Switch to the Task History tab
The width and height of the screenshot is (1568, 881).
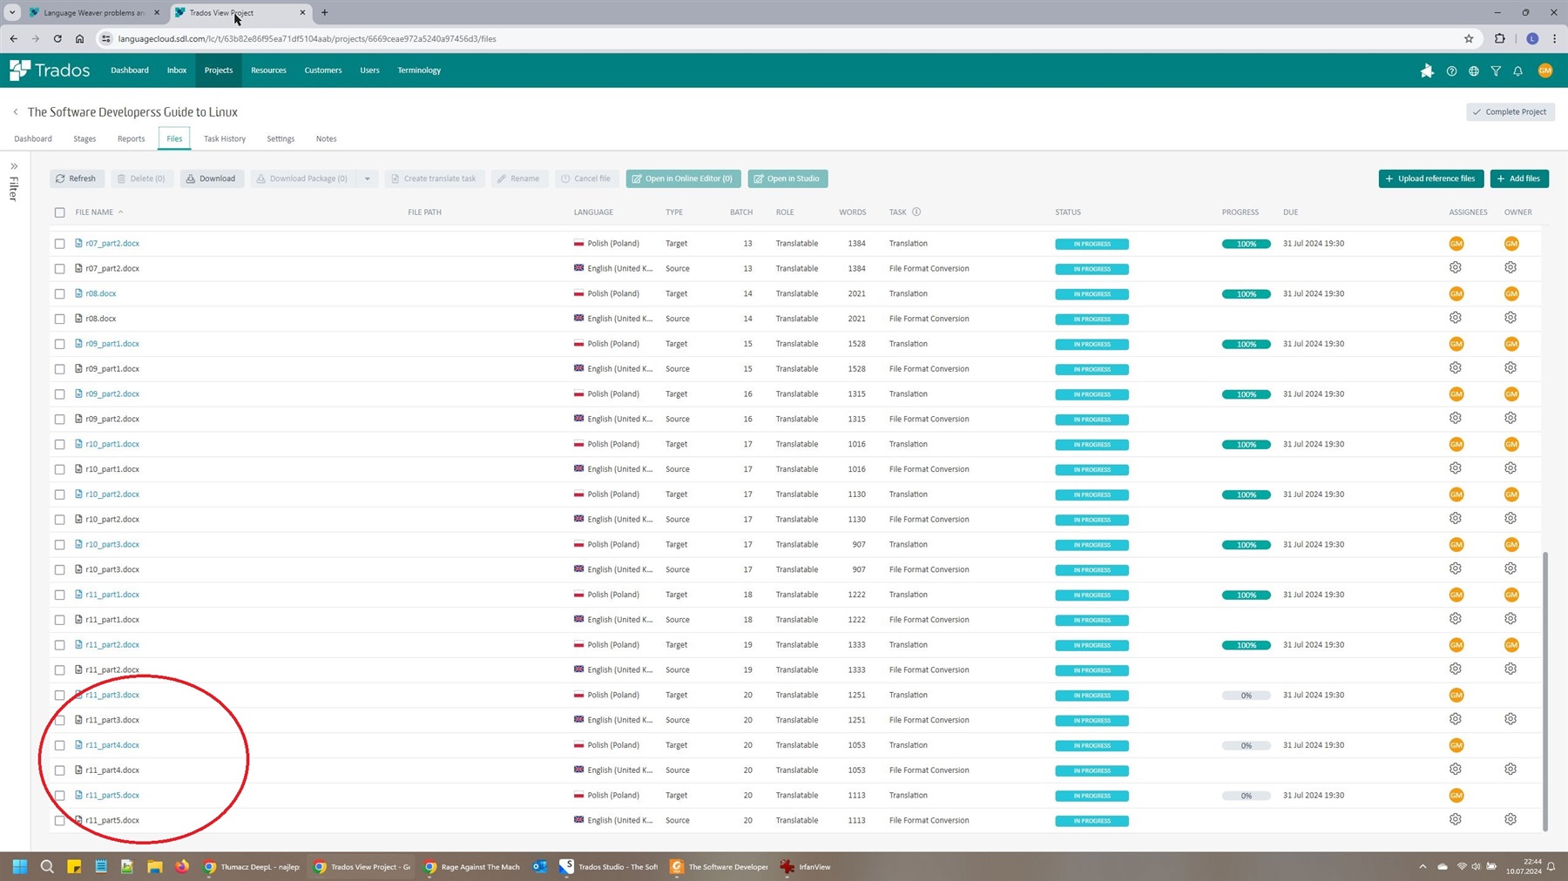tap(224, 138)
